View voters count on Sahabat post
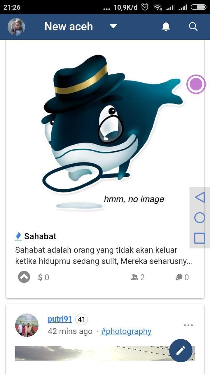The height and width of the screenshot is (374, 210). [x=138, y=277]
